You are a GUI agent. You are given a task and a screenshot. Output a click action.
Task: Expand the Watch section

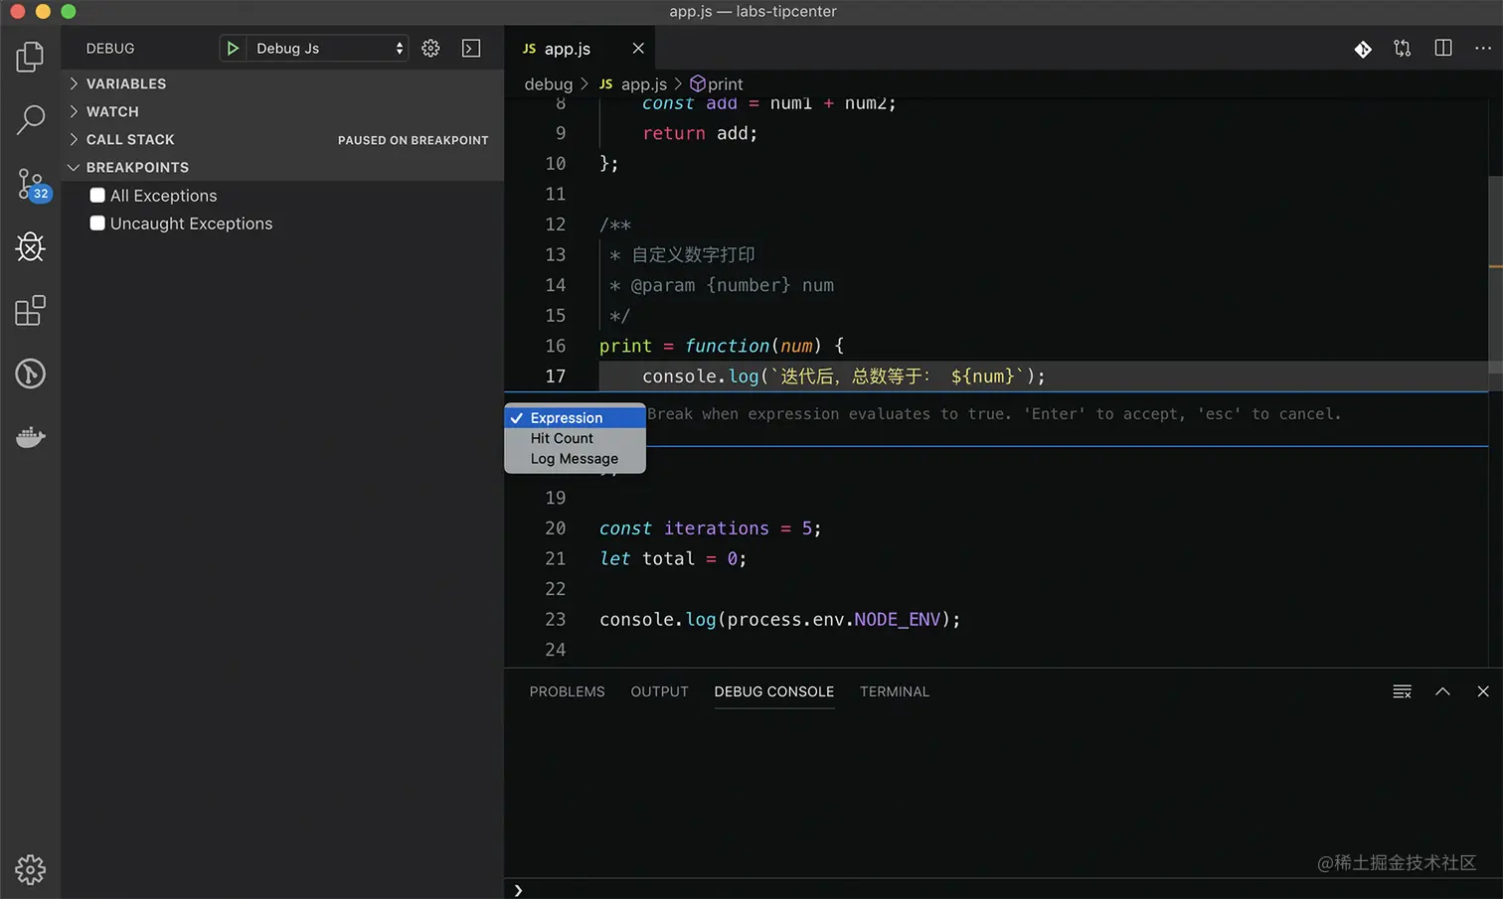click(x=282, y=111)
